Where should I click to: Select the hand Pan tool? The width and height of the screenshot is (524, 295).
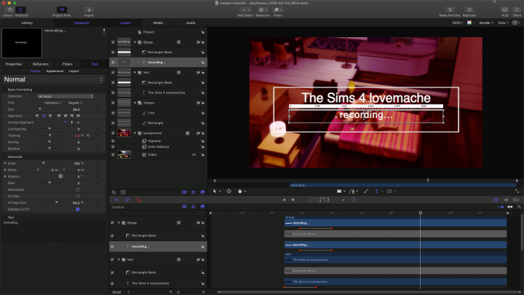tap(239, 192)
